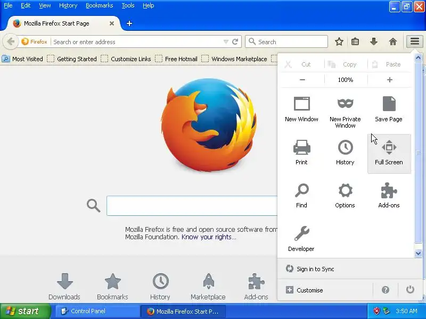Click the Windows start button

point(25,311)
